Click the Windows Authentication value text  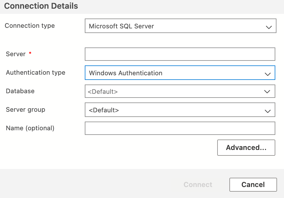pyautogui.click(x=126, y=73)
